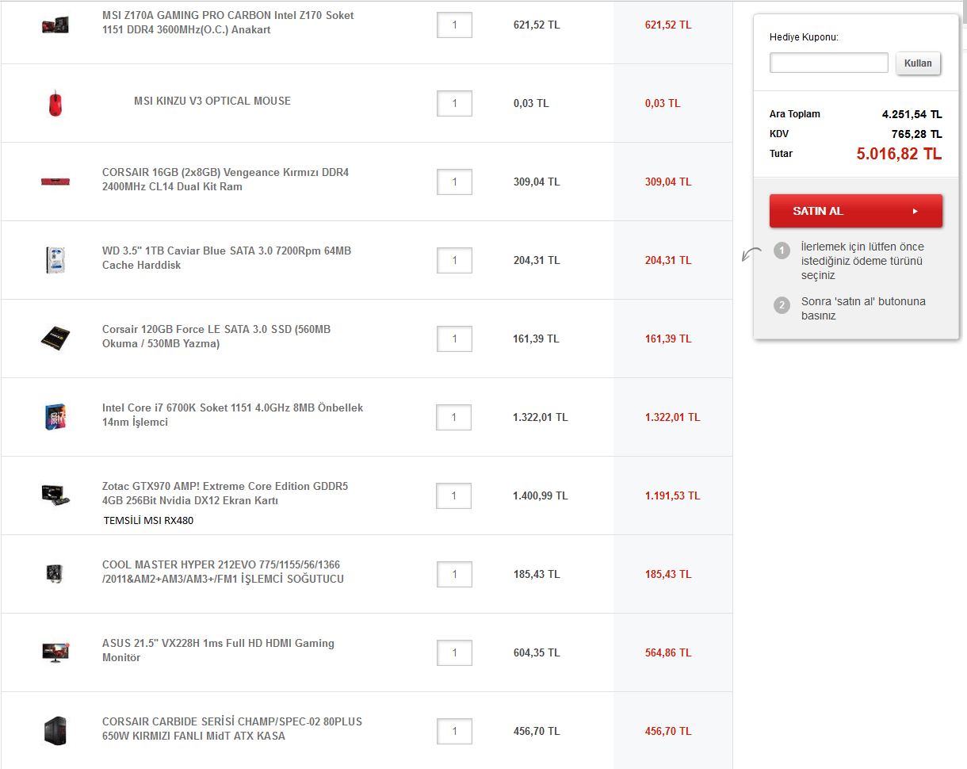Image resolution: width=967 pixels, height=769 pixels.
Task: Click the quantity box for Corsair Vengeance RAM
Action: click(454, 182)
